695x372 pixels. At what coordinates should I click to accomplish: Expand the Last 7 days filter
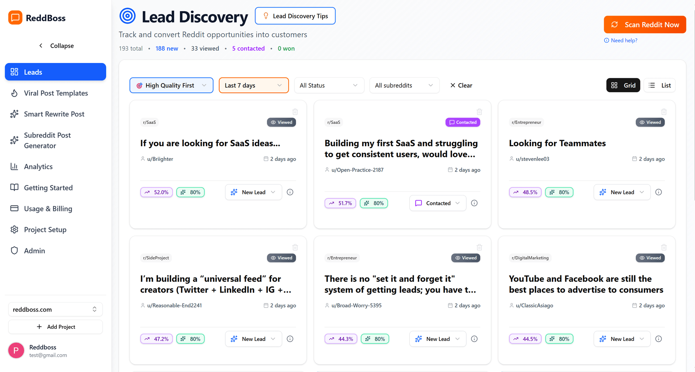tap(253, 85)
